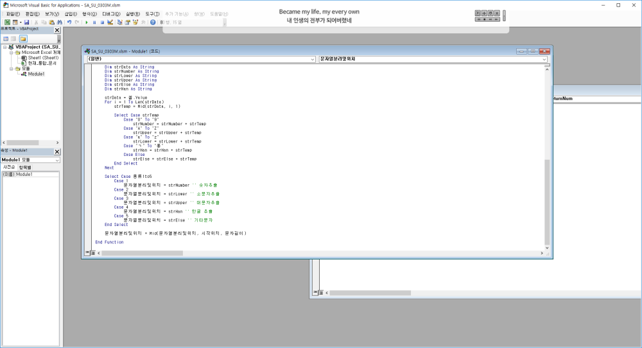Select Module1 in the project tree
This screenshot has width=642, height=348.
click(x=36, y=74)
